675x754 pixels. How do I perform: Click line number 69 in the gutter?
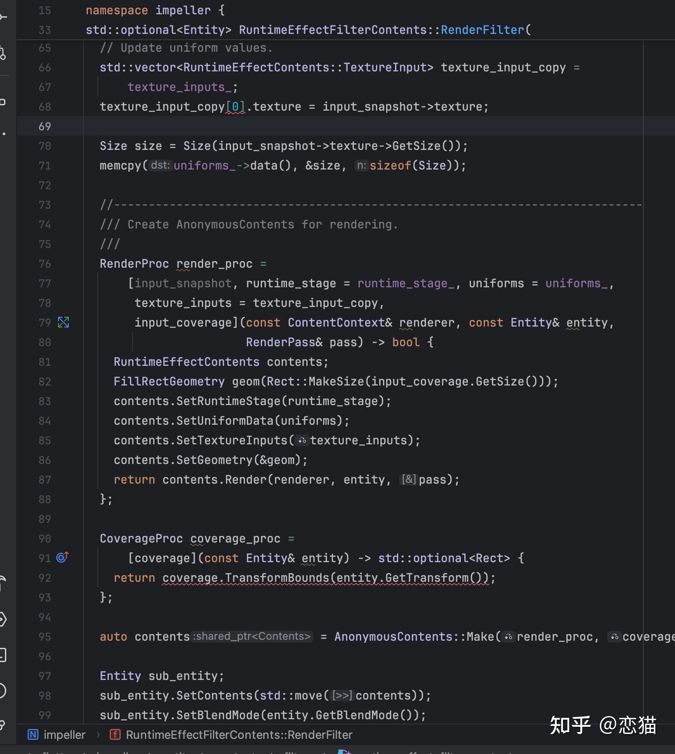pyautogui.click(x=45, y=126)
